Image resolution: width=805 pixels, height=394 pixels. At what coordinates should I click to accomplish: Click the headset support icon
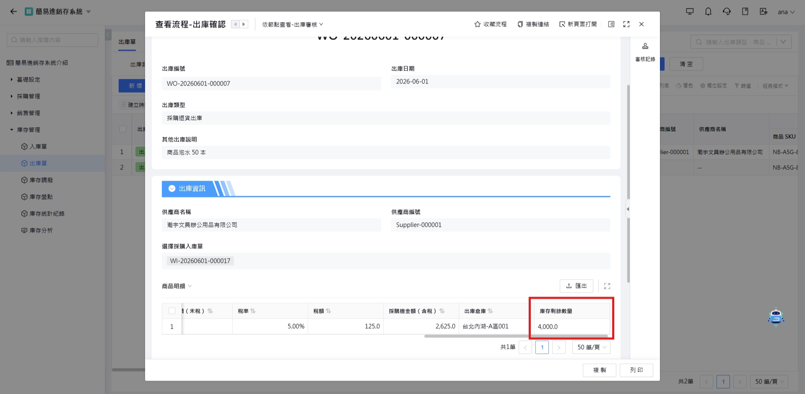coord(727,12)
